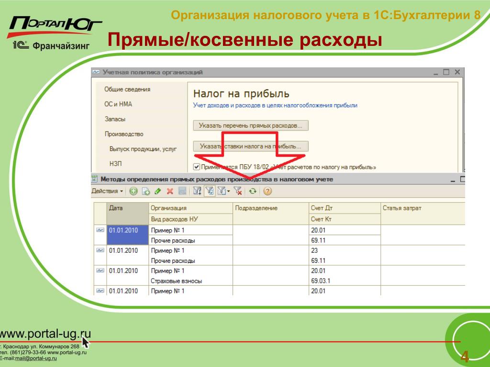Click the Страховые взносы cell
Viewport: 490px width, 367px height.
point(190,281)
